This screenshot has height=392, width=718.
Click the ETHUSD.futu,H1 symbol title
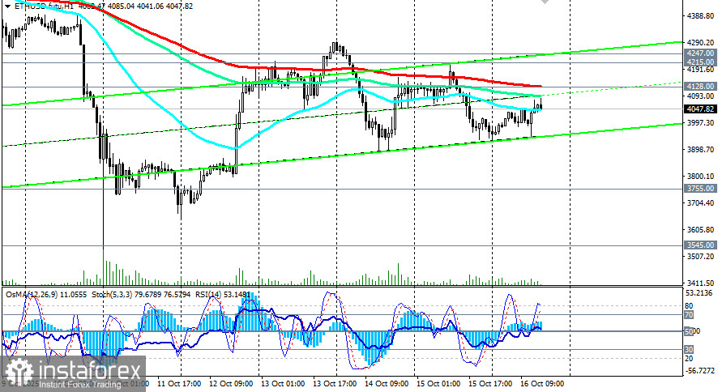pos(45,6)
